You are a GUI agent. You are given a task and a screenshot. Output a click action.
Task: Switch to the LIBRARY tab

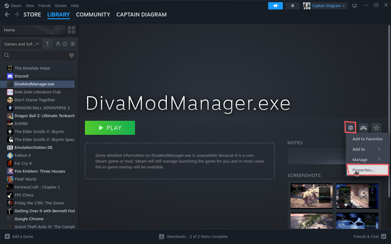click(59, 15)
